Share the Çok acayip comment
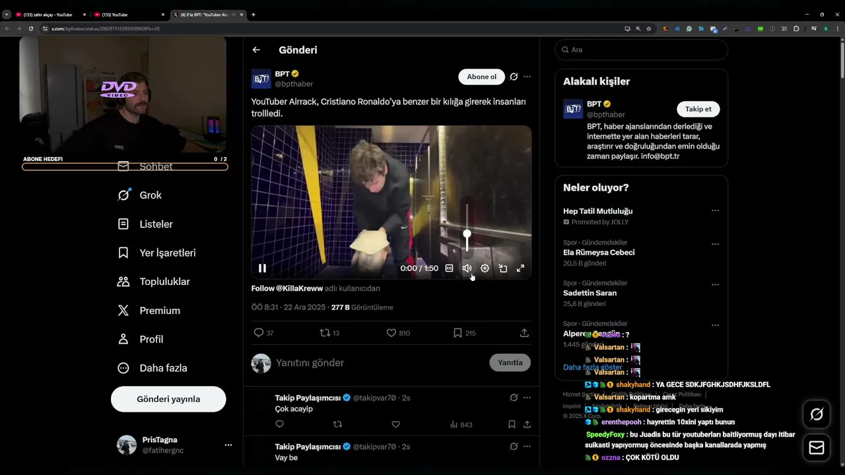 [527, 424]
